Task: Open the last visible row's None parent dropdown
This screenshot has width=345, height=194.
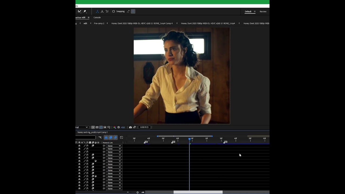Action: tap(114, 189)
